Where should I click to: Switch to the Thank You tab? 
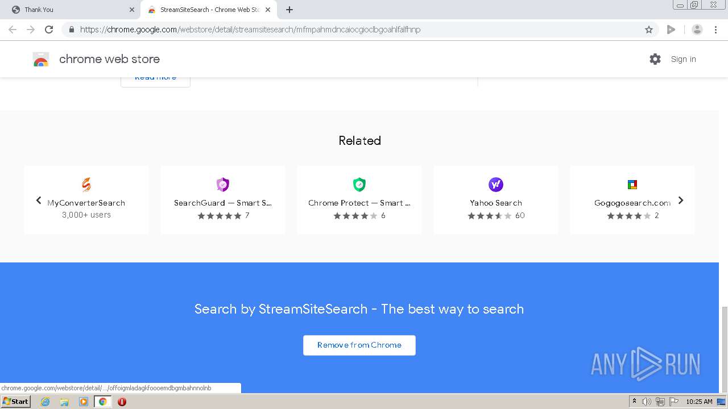71,10
